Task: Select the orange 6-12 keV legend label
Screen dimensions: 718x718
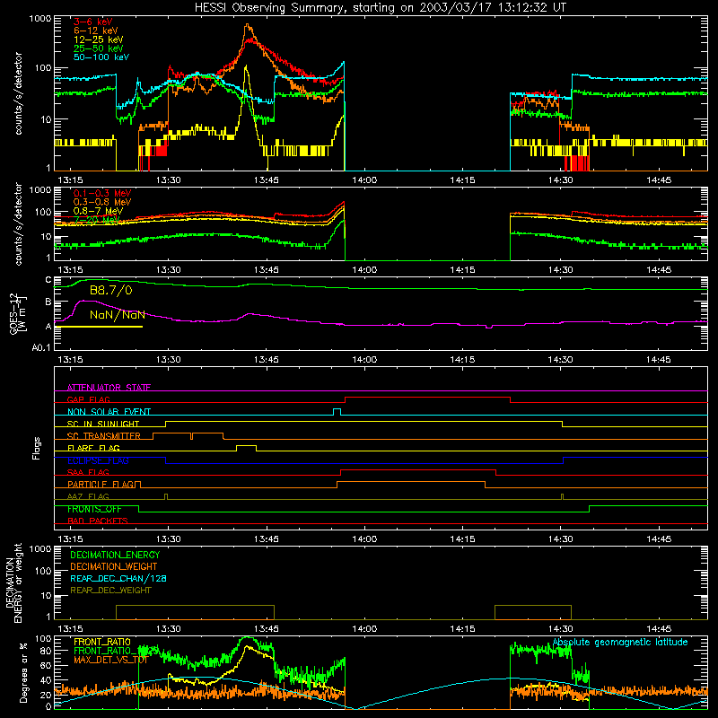Action: [x=96, y=31]
